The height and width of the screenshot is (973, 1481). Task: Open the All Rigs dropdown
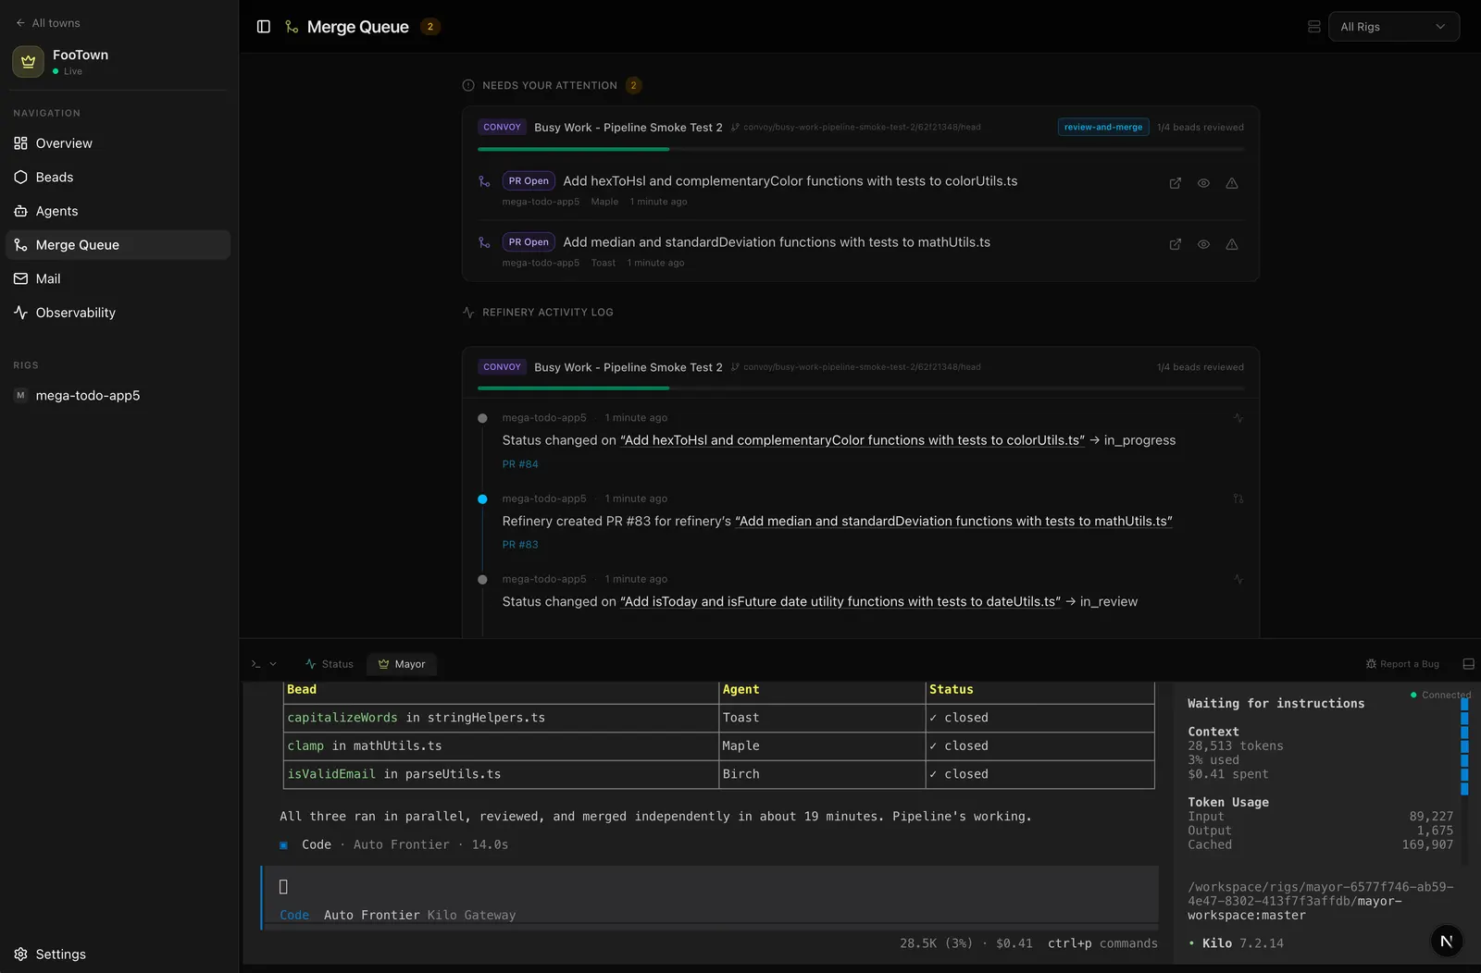[1394, 27]
